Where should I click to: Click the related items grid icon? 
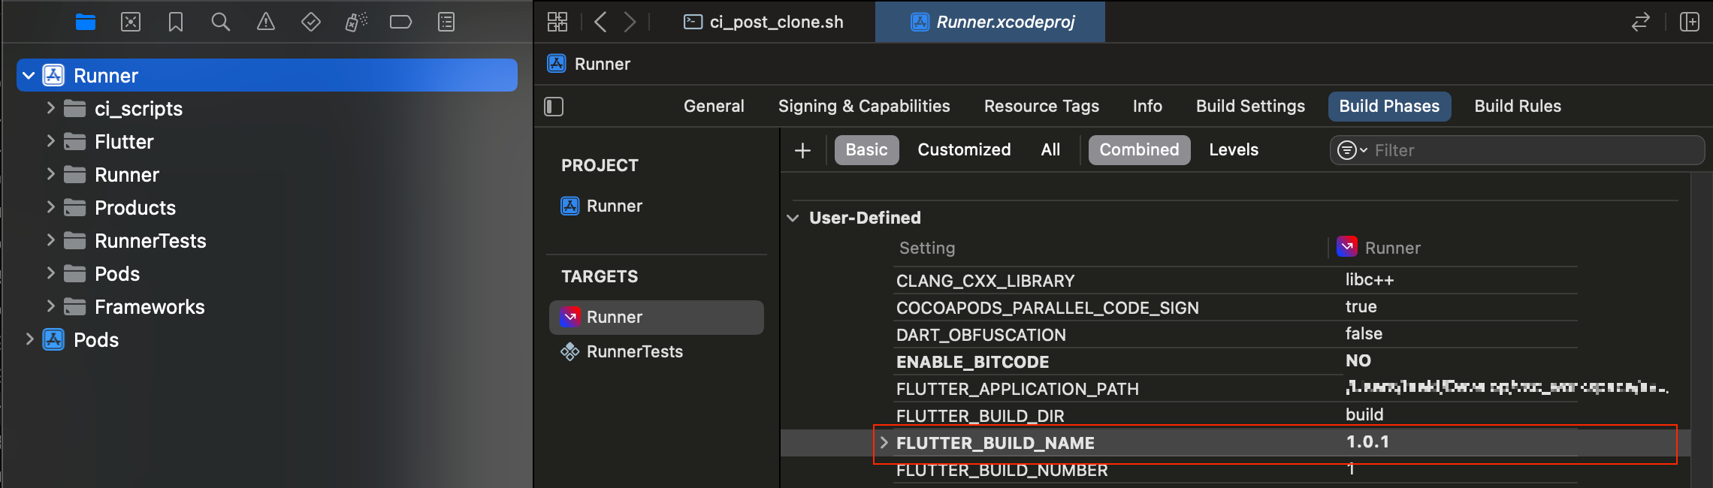click(x=557, y=23)
